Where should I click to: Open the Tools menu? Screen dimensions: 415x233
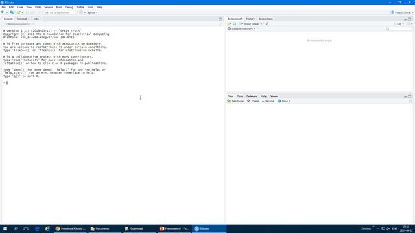pyautogui.click(x=90, y=7)
